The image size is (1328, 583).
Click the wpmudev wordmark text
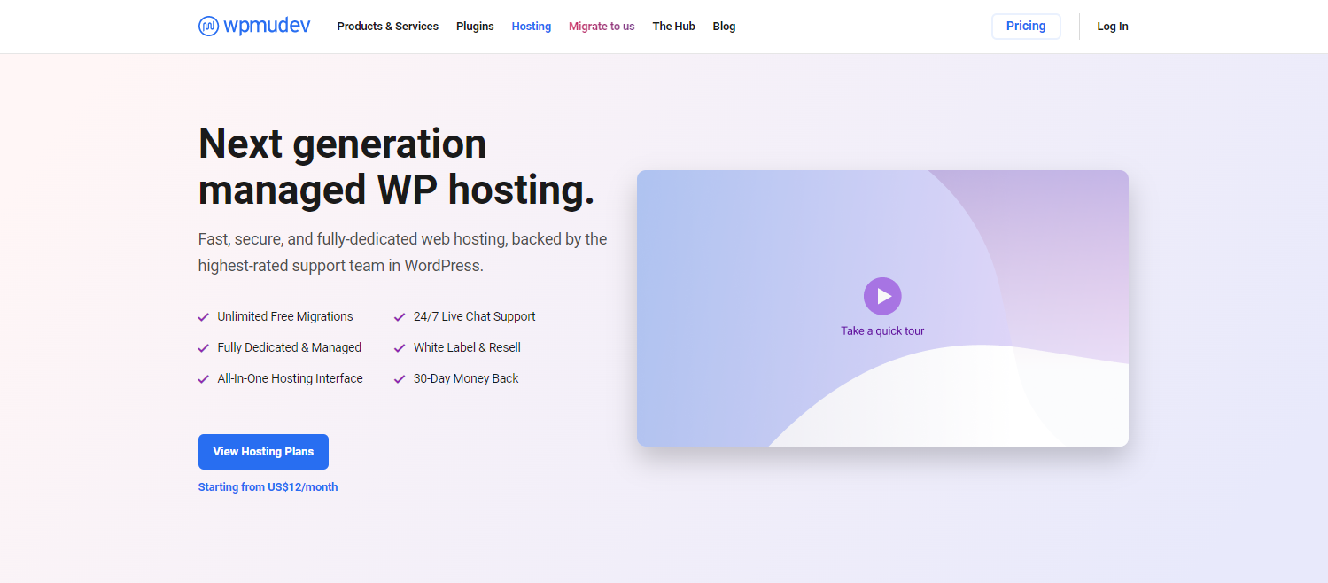(267, 26)
